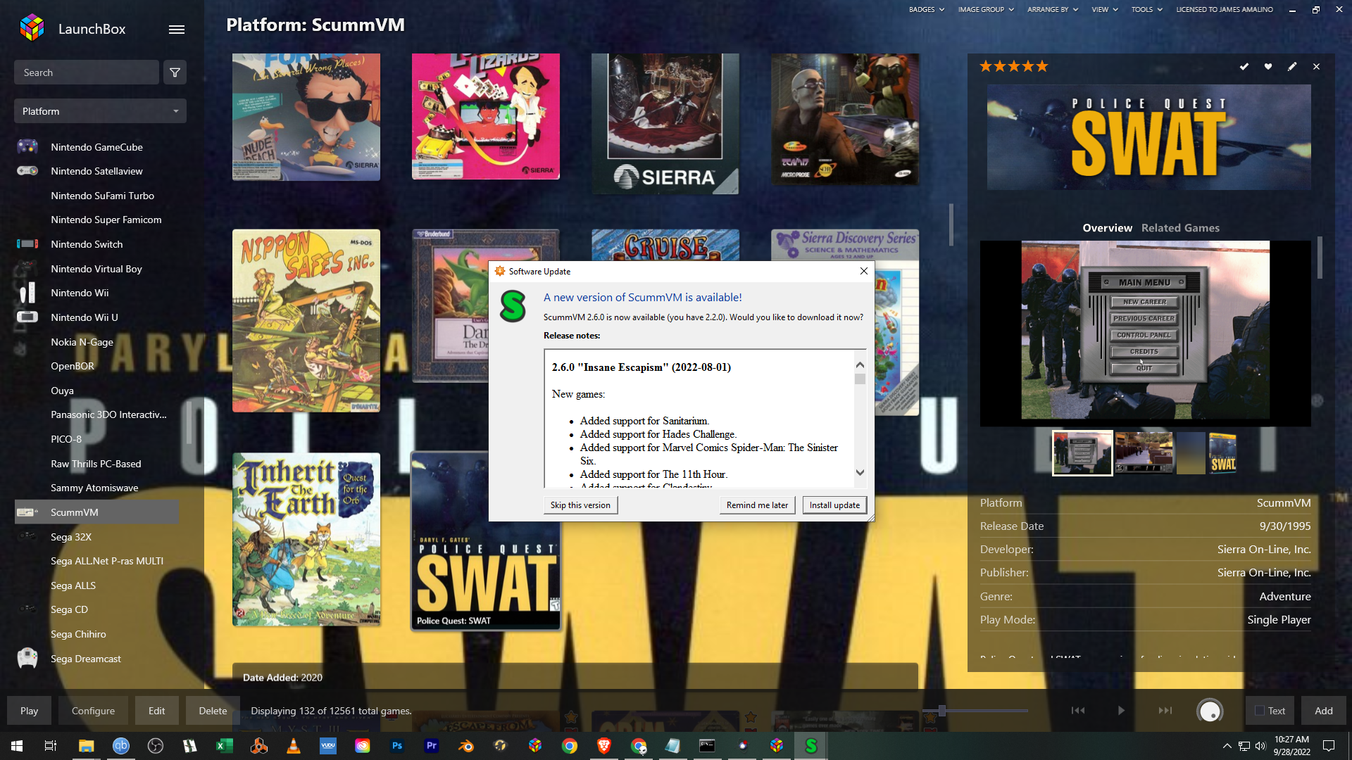Skip to previous music track

coord(1078,711)
